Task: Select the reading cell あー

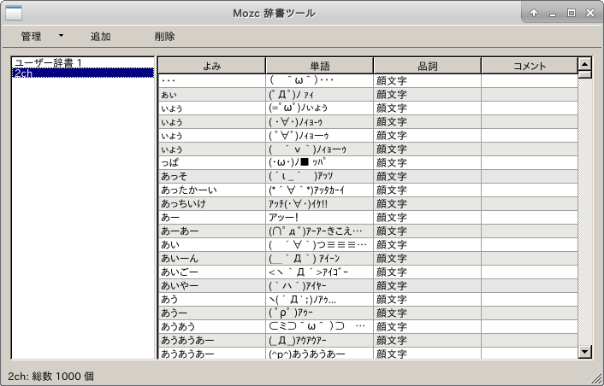Action: (212, 217)
